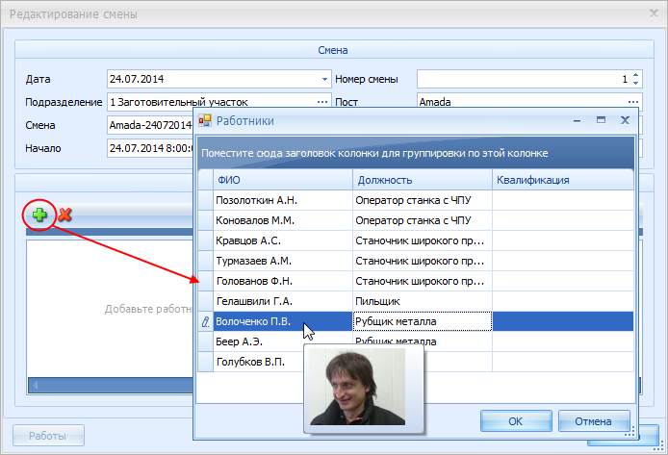668x455 pixels.
Task: Click Пильщик position cell
Action: tap(423, 301)
